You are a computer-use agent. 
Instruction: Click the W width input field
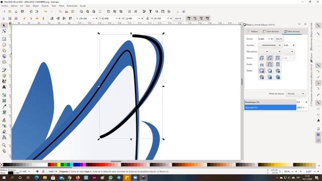(x=131, y=19)
